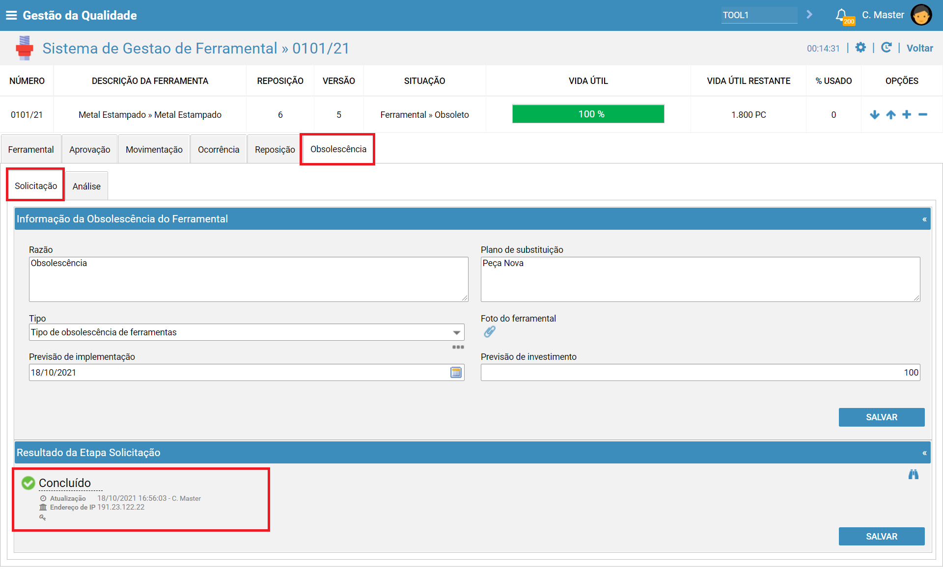Open the Reposição tab
This screenshot has height=569, width=943.
tap(275, 150)
